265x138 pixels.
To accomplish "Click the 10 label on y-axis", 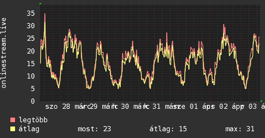I will (31, 76).
